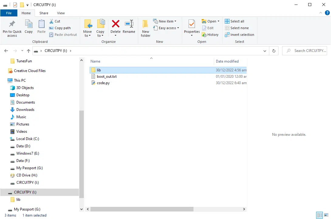Open the File menu

tap(9, 13)
